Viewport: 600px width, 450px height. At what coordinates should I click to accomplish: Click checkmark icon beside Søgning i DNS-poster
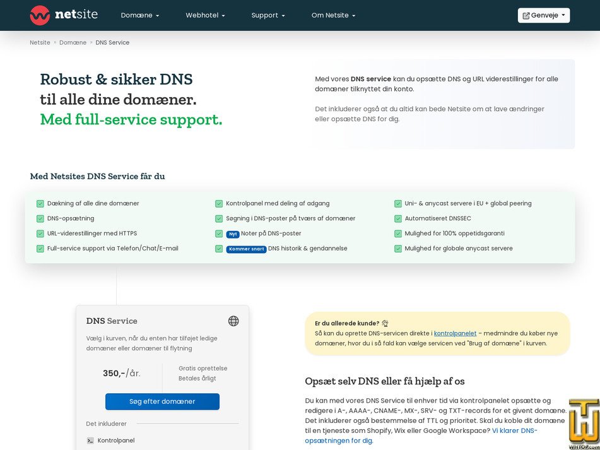pyautogui.click(x=219, y=218)
